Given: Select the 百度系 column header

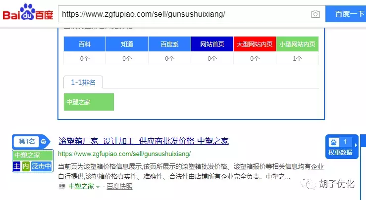Looking at the screenshot, I should [169, 44].
